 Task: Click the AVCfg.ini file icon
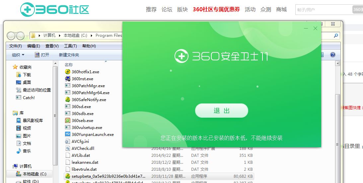[68, 141]
